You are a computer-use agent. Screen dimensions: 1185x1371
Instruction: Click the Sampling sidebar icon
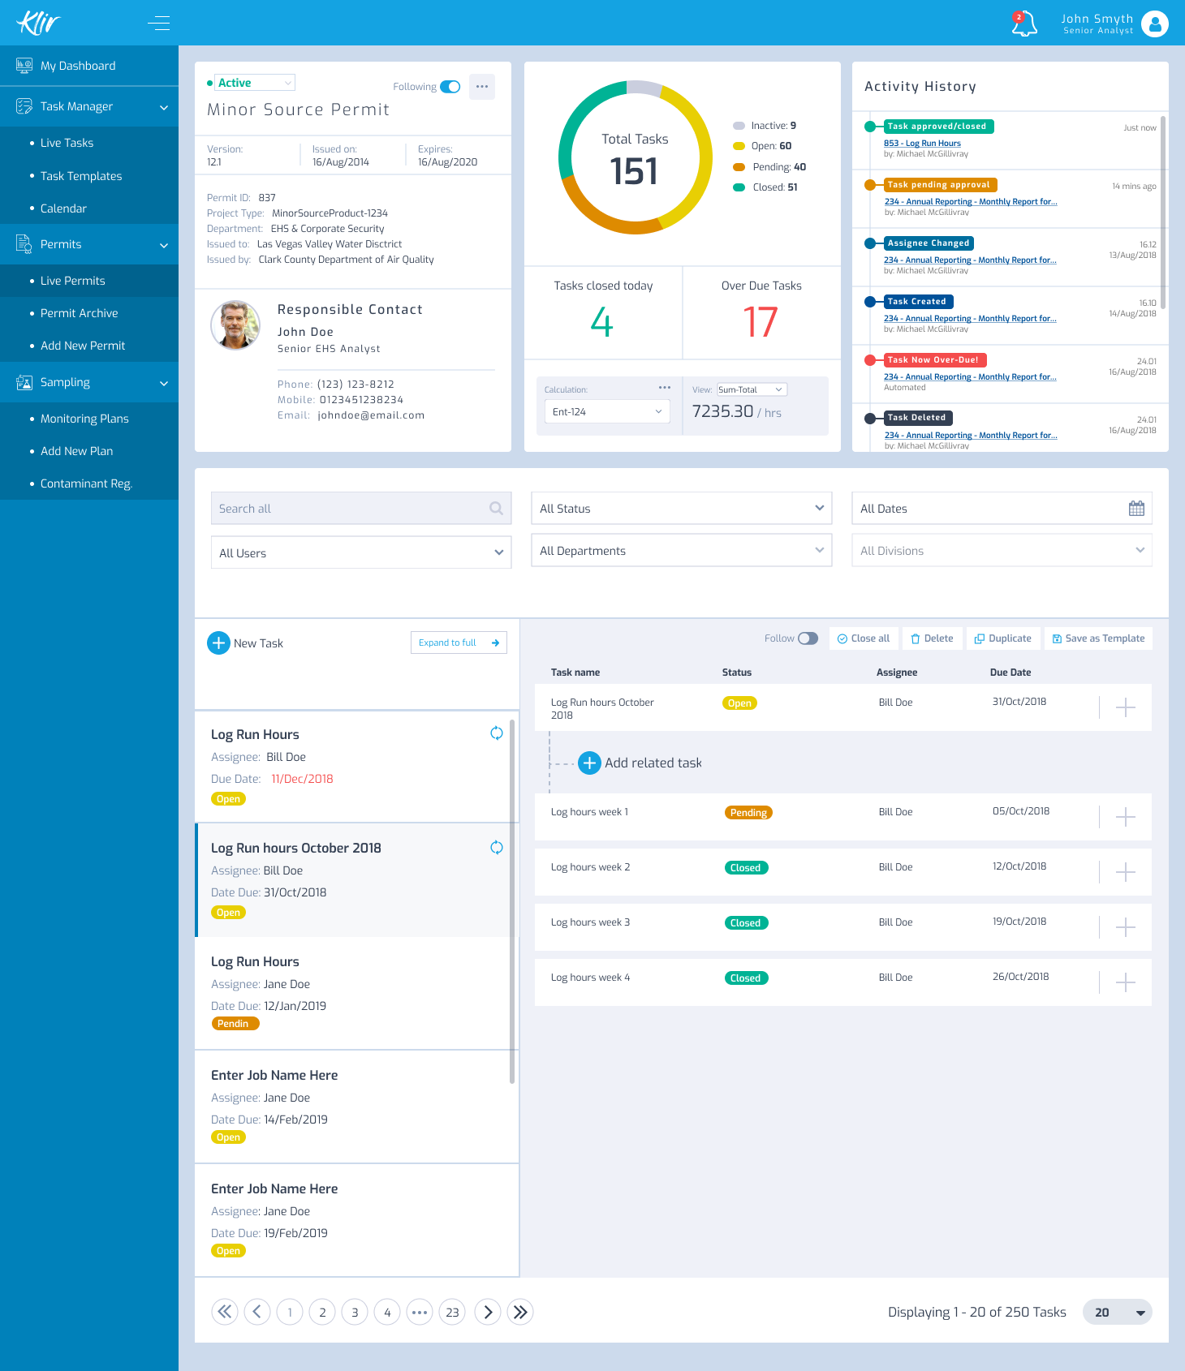[24, 382]
